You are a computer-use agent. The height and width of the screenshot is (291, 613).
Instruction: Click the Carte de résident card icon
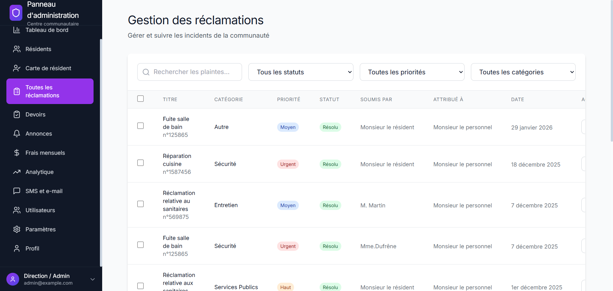pyautogui.click(x=17, y=68)
